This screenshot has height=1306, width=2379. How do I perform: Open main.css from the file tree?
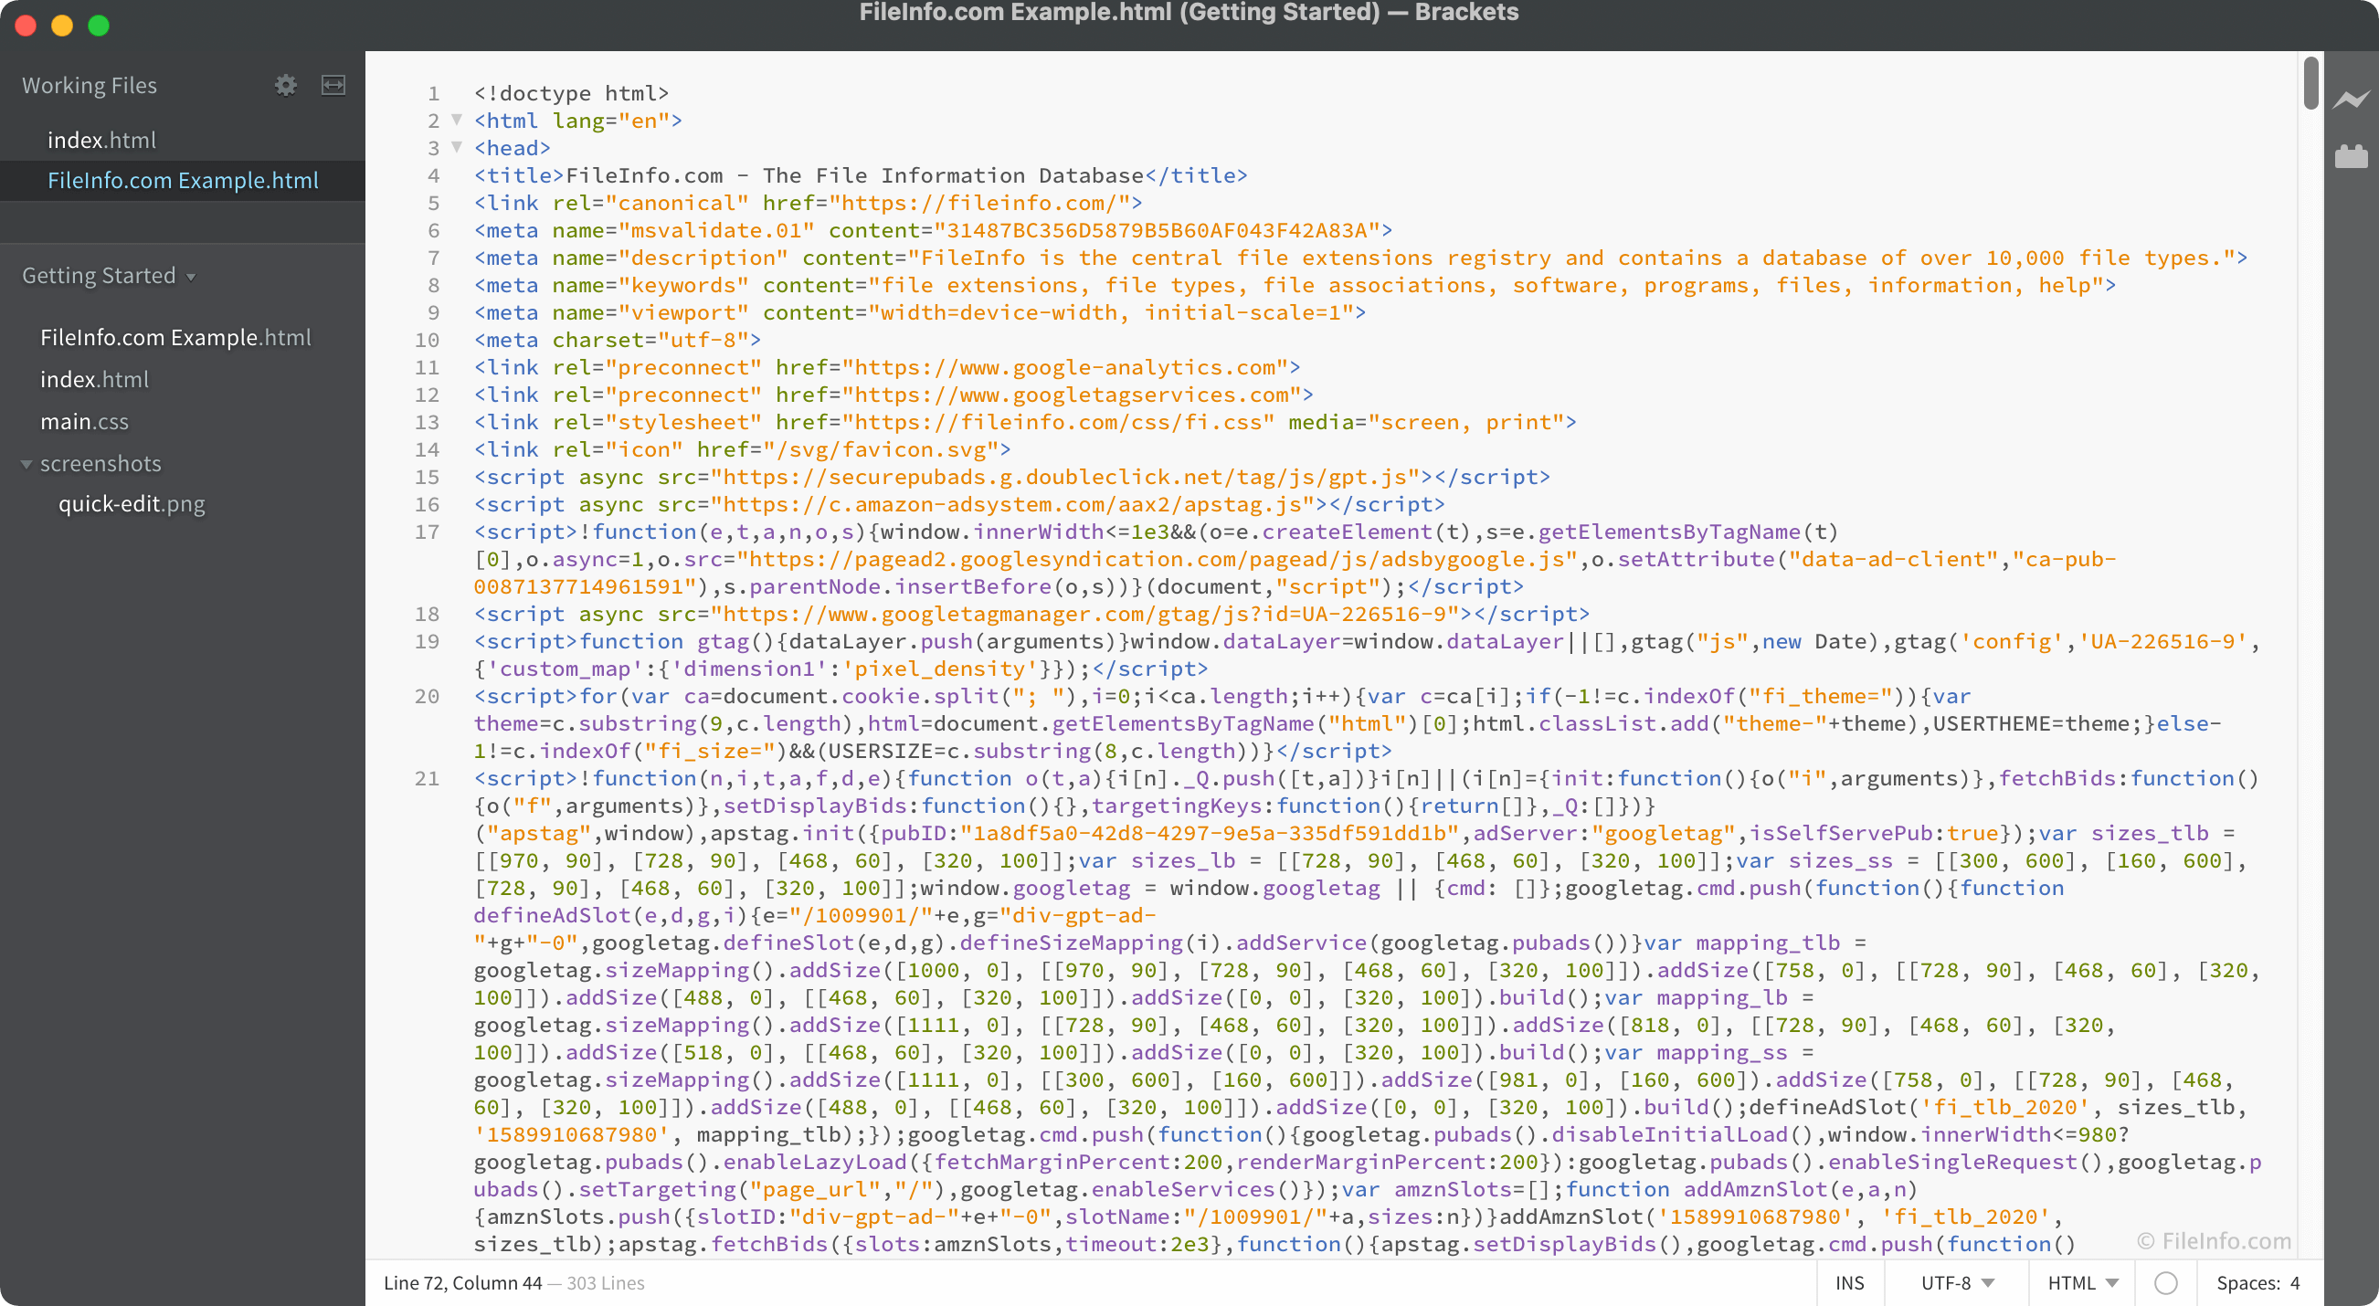[84, 421]
